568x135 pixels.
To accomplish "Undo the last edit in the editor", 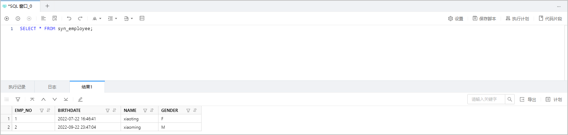I will point(69,19).
